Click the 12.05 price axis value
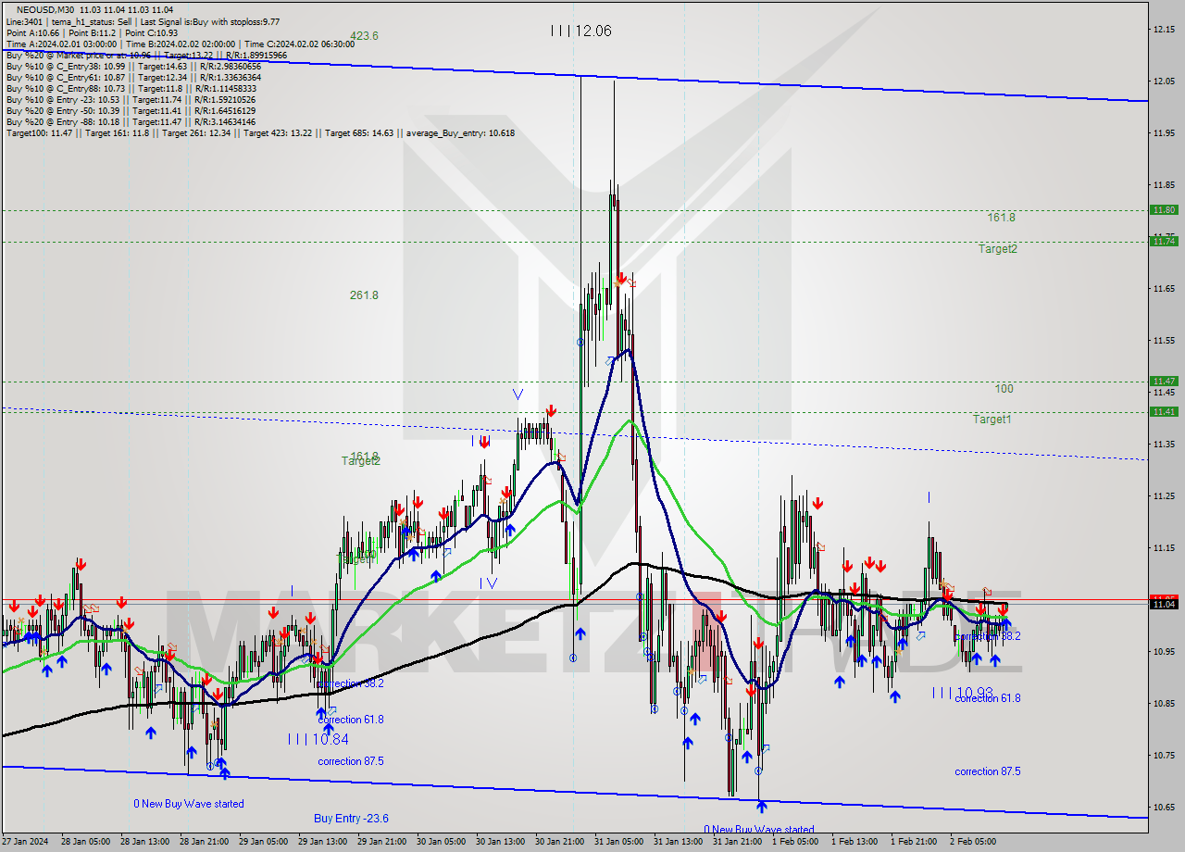The height and width of the screenshot is (852, 1185). click(1163, 81)
